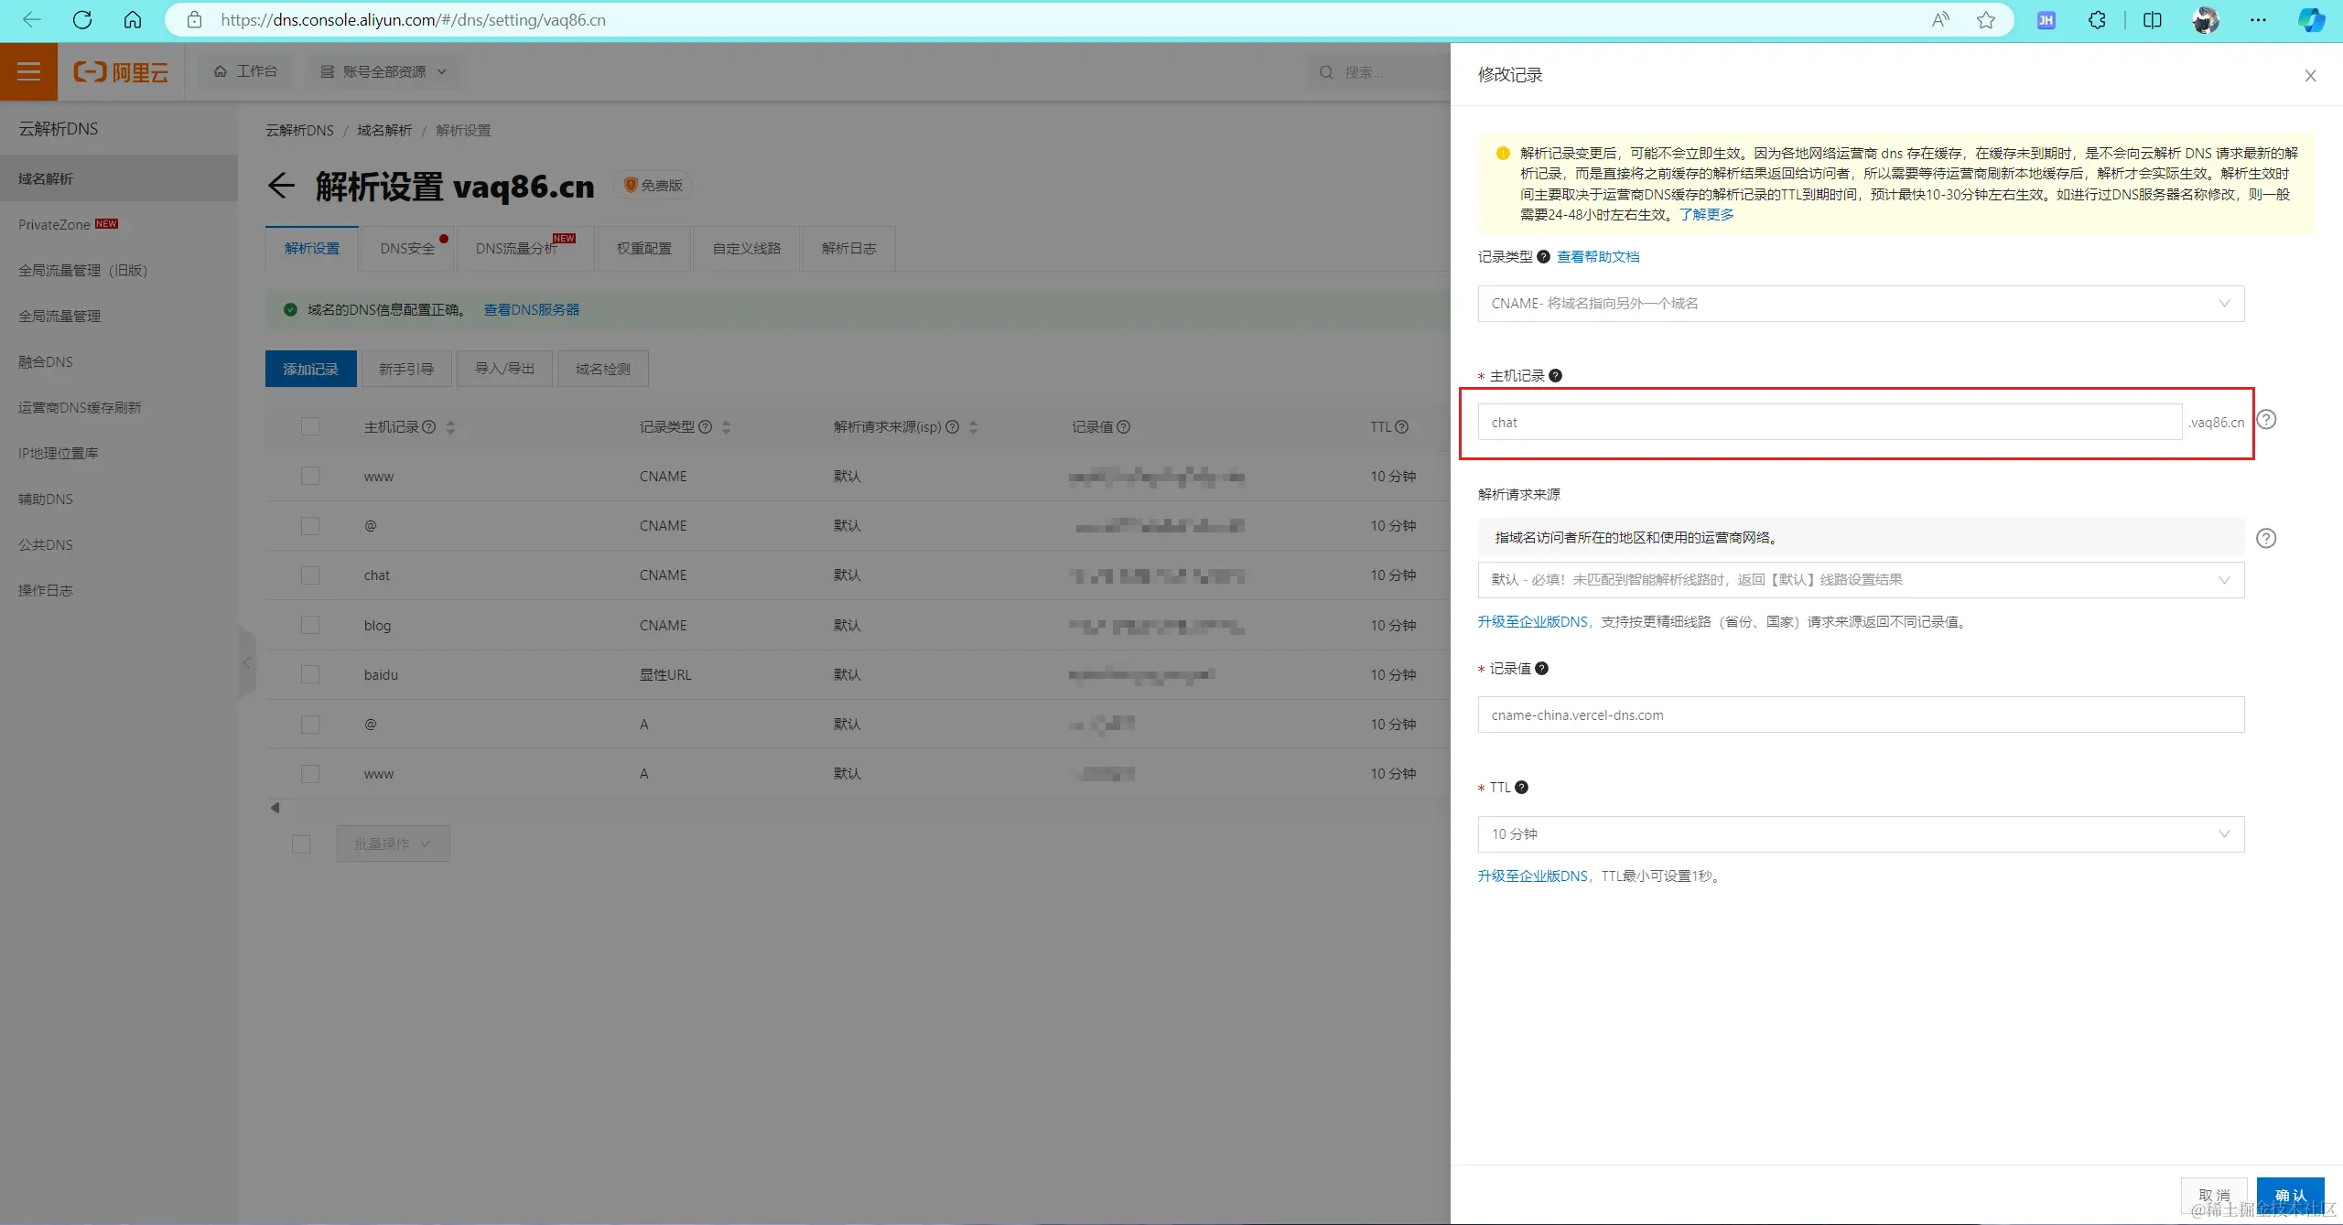Click the back arrow beside 解析设置 title

281,186
